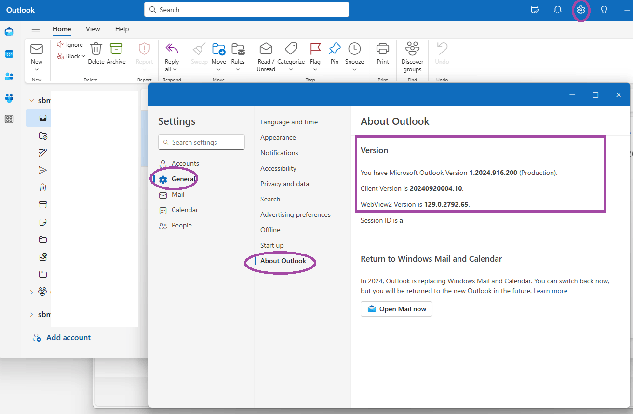633x414 pixels.
Task: Archive the selected message
Action: pyautogui.click(x=116, y=53)
